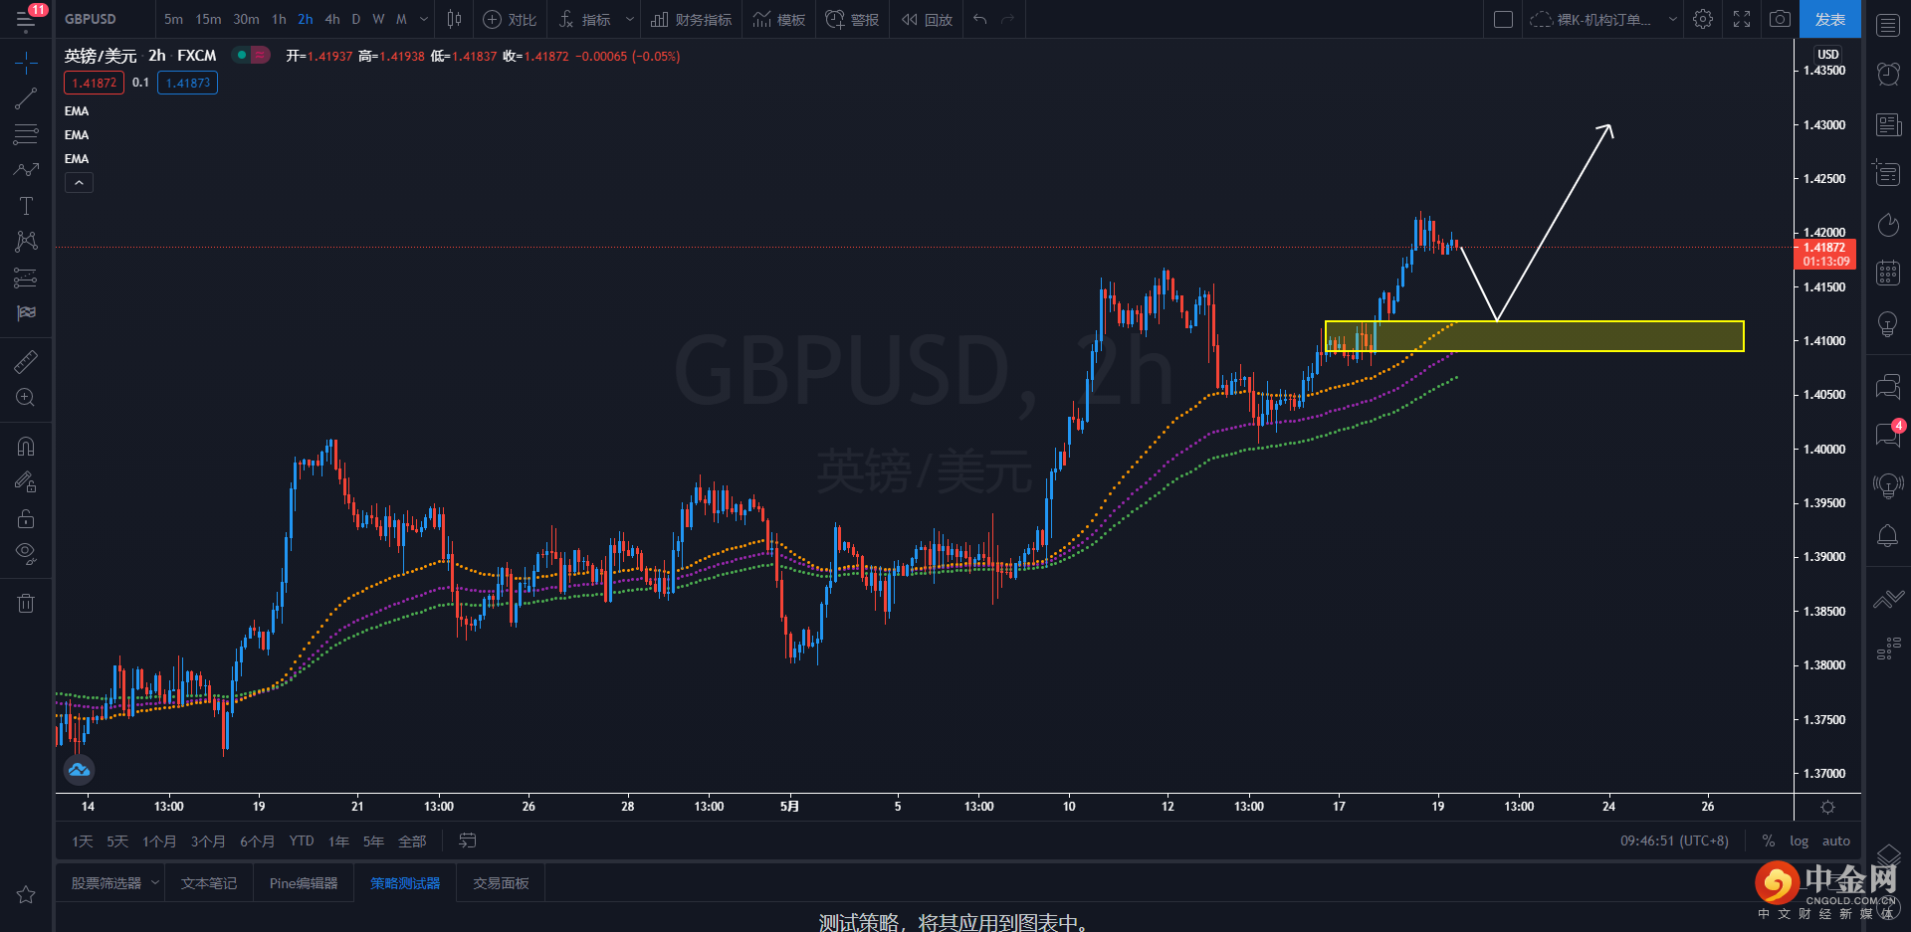1911x932 pixels.
Task: Open the notifications bell panel
Action: (1888, 536)
